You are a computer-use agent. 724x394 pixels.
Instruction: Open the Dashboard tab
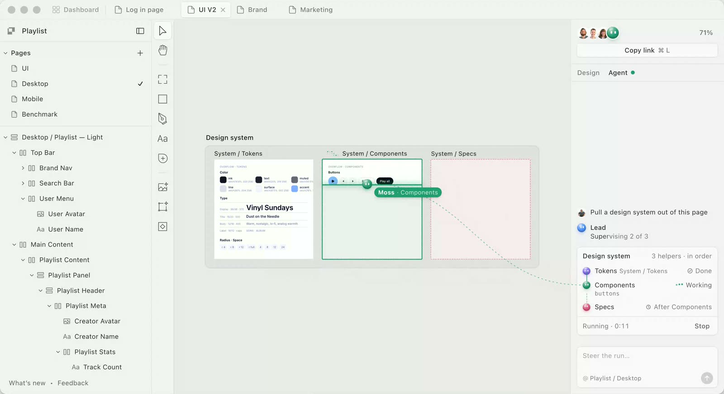(x=76, y=10)
